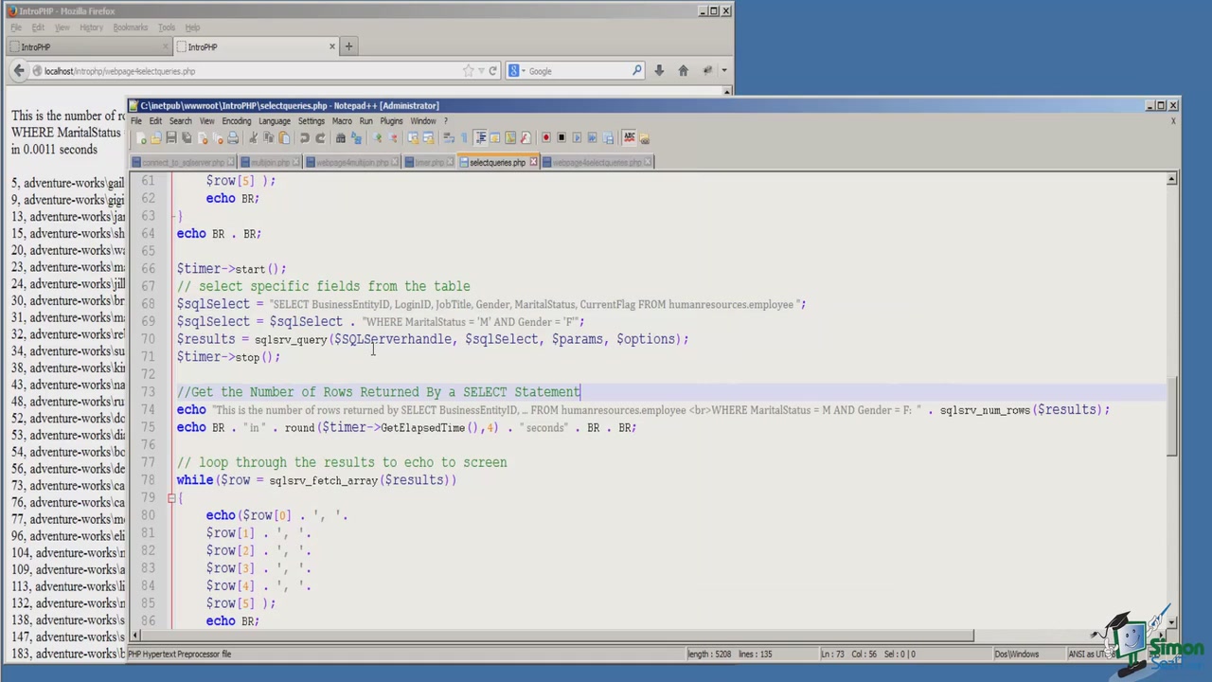Save the current file via toolbar
Image resolution: width=1212 pixels, height=682 pixels.
coord(171,138)
